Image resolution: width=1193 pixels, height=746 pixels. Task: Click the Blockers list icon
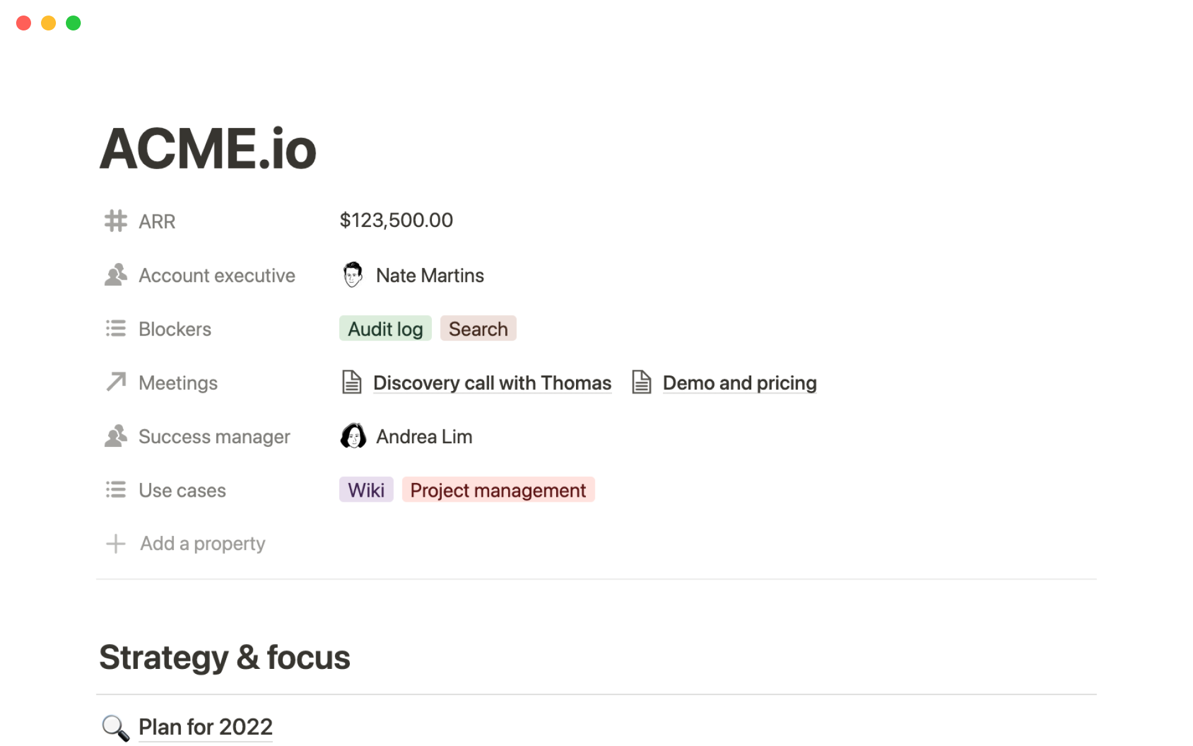coord(116,328)
